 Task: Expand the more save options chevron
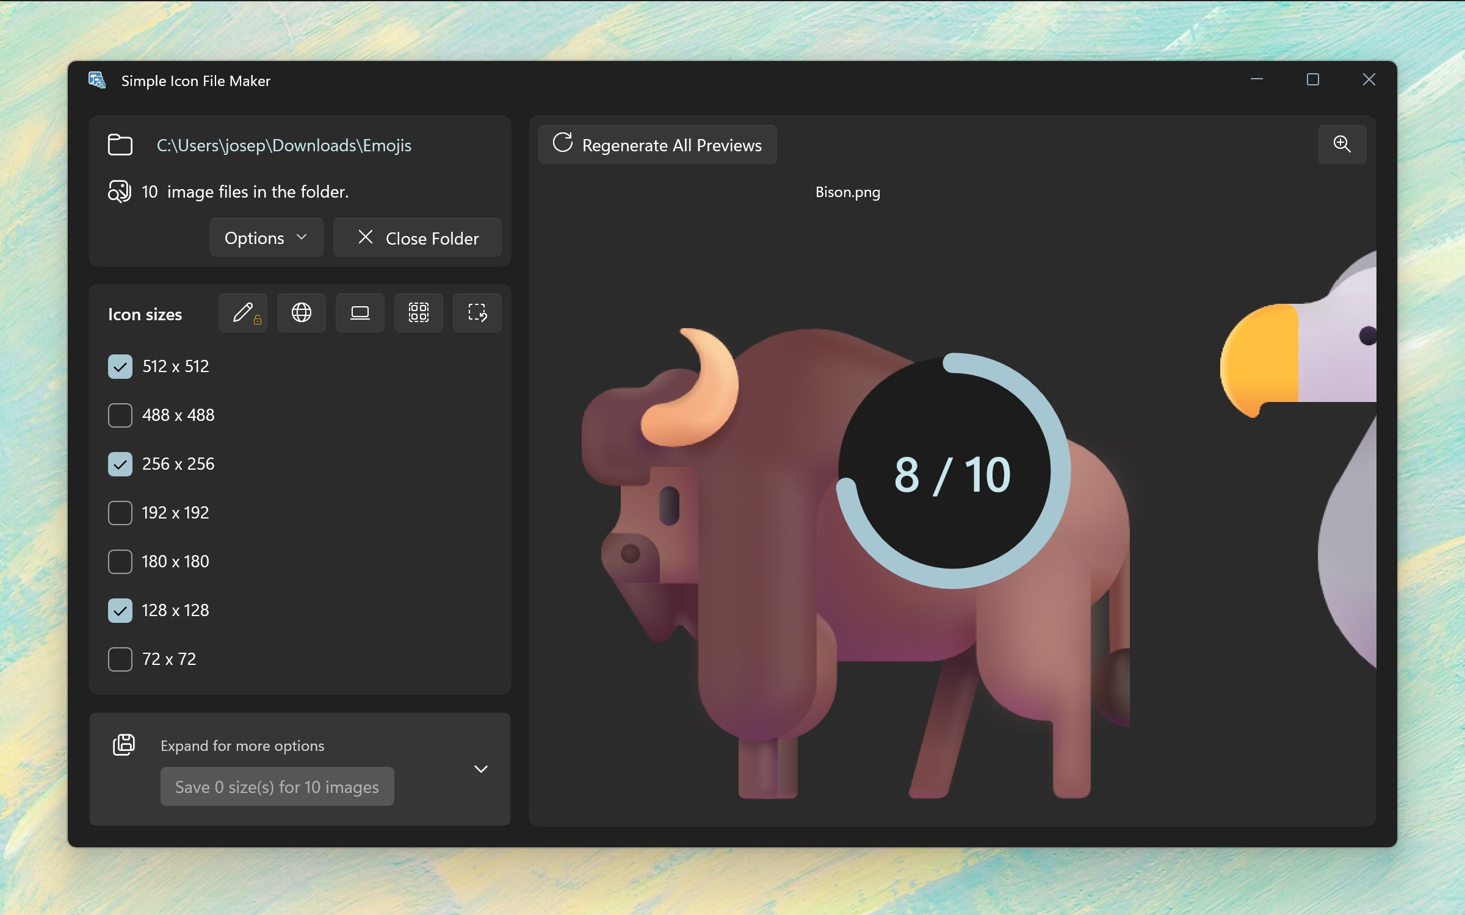tap(481, 769)
